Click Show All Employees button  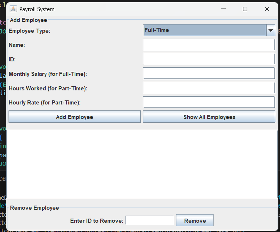coord(209,117)
